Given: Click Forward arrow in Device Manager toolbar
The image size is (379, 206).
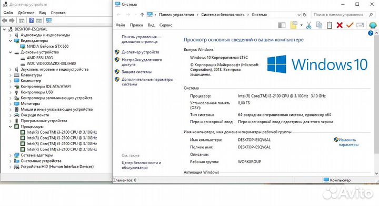Looking at the screenshot, I should 12,20.
